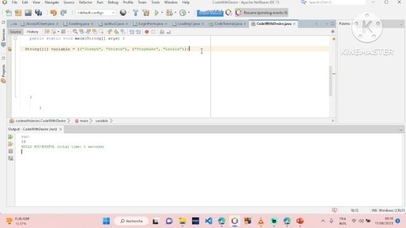
Task: Open the Refactor menu
Action: [86, 3]
